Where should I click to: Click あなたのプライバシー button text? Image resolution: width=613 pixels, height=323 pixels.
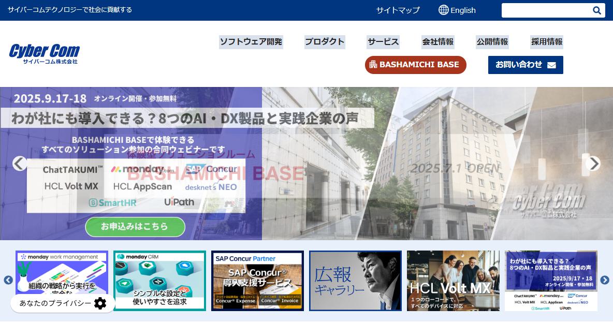click(55, 303)
